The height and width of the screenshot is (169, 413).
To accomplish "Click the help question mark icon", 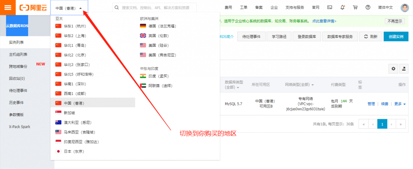I will click(x=368, y=7).
